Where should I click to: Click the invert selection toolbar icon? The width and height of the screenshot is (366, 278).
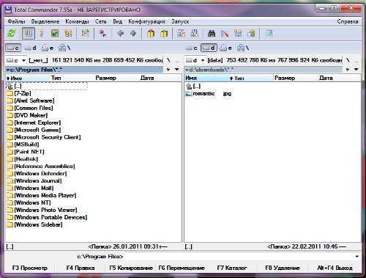86,33
